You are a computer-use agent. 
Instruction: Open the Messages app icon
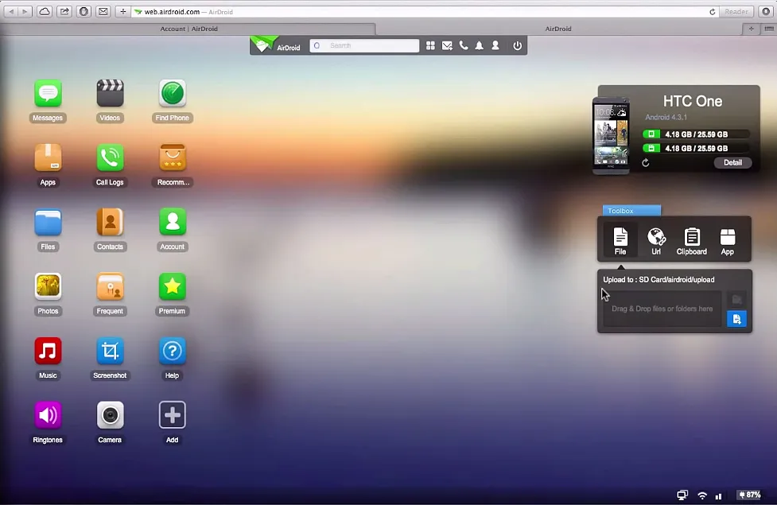tap(48, 93)
